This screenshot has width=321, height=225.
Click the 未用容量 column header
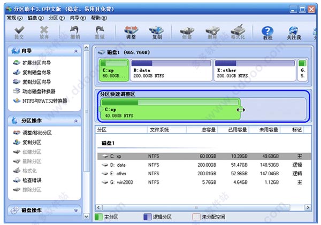tap(265, 130)
